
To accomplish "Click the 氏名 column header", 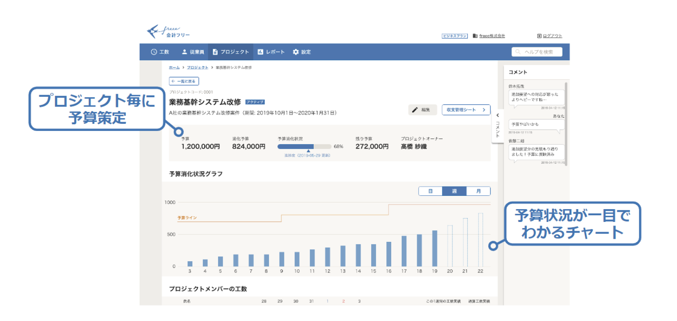I will click(x=187, y=301).
